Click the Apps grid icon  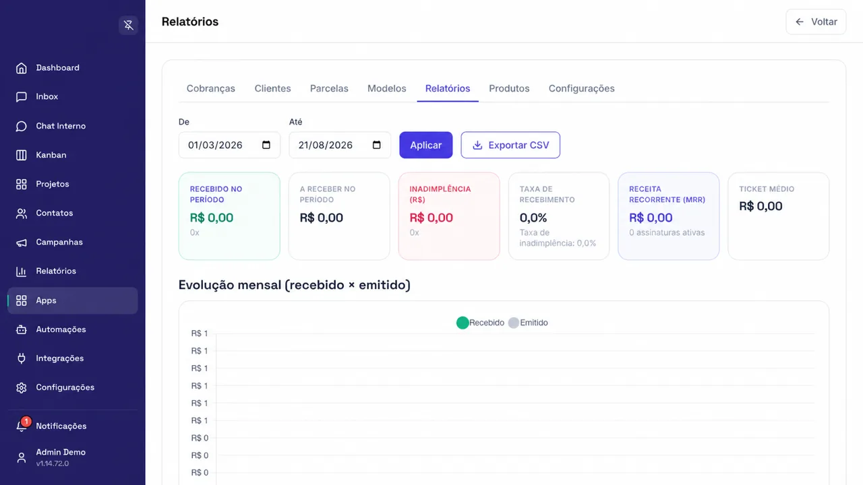tap(22, 300)
